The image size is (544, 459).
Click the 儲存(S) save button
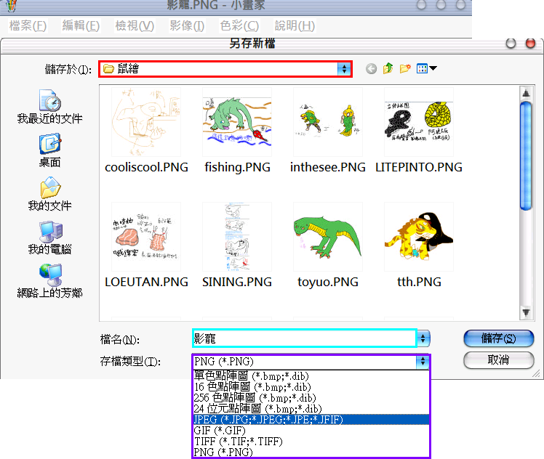point(499,338)
